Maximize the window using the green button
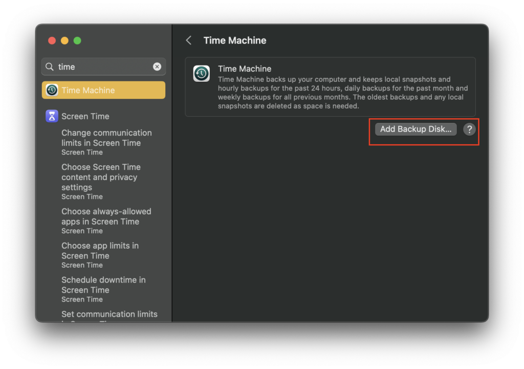This screenshot has height=369, width=524. [x=77, y=40]
